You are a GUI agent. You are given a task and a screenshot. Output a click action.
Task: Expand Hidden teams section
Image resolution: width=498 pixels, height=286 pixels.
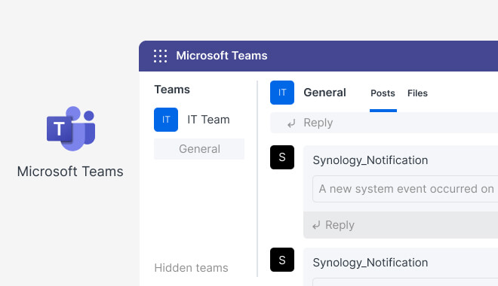point(191,268)
